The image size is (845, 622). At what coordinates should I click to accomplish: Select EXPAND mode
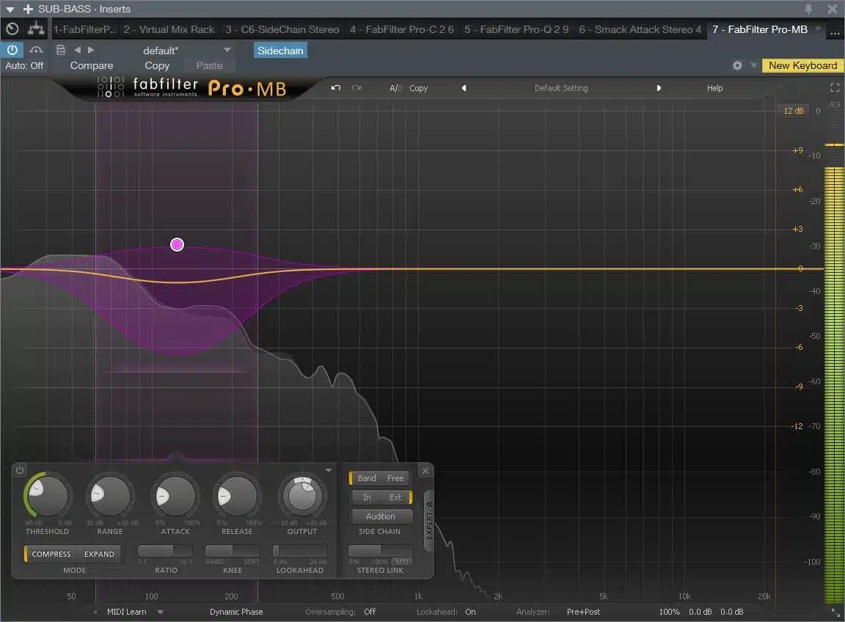tap(99, 554)
